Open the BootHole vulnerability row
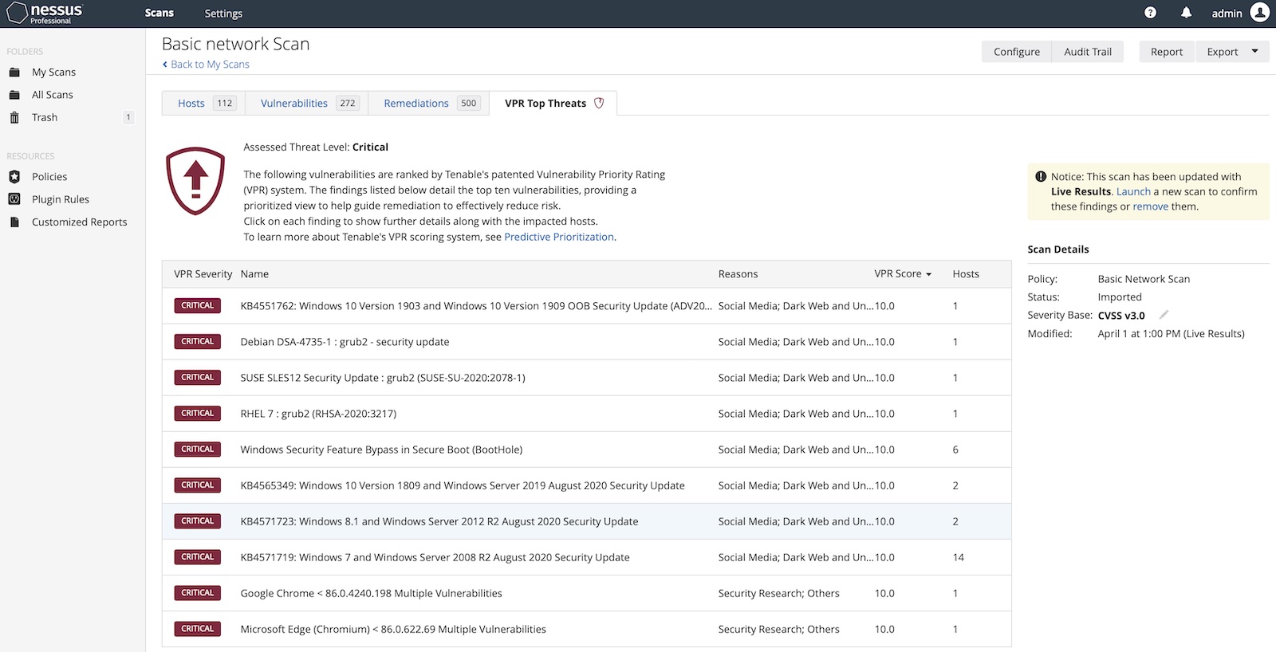Image resolution: width=1276 pixels, height=652 pixels. coord(381,450)
